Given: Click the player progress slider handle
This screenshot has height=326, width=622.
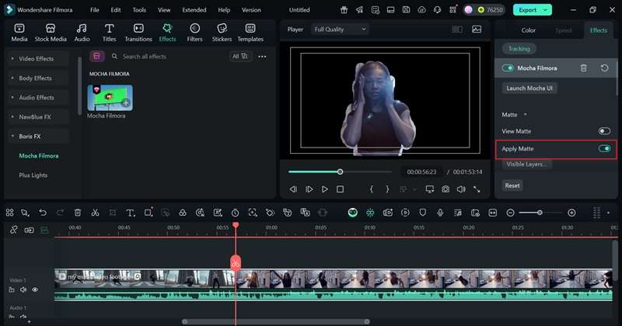Looking at the screenshot, I should (x=340, y=172).
